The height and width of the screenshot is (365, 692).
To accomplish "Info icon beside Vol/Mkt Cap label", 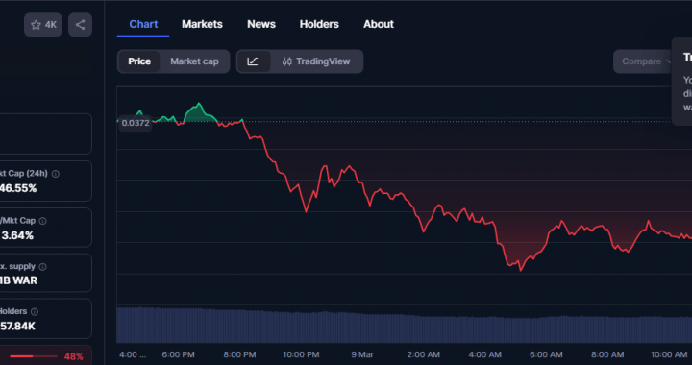I will pos(43,221).
